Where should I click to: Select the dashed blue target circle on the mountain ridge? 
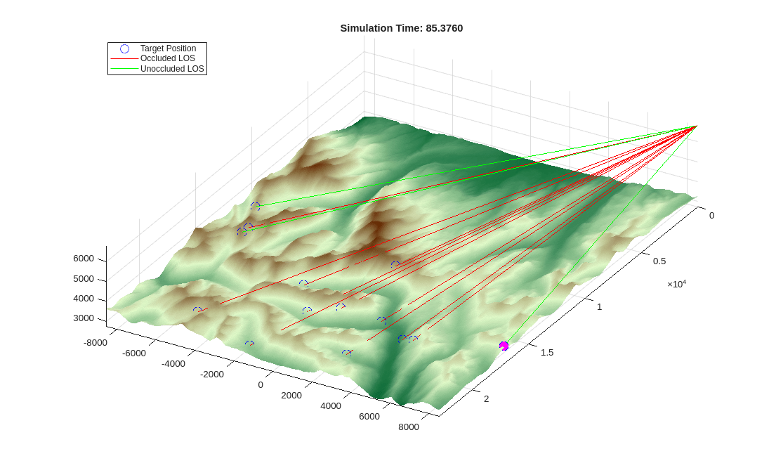click(x=254, y=206)
